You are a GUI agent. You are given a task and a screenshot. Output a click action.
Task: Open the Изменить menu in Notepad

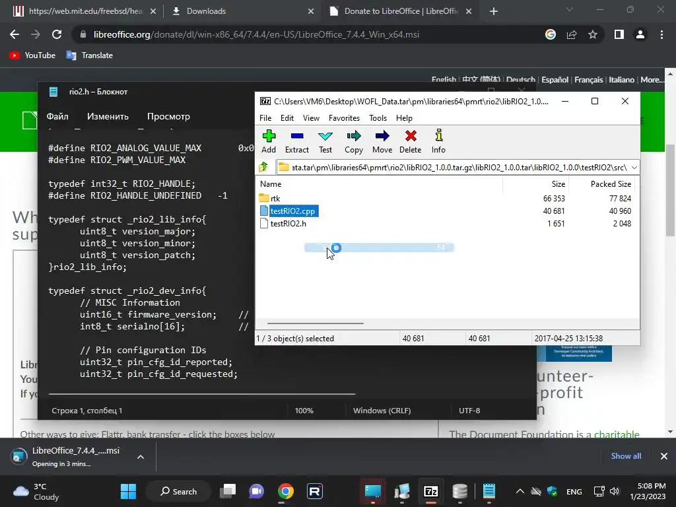coord(108,116)
